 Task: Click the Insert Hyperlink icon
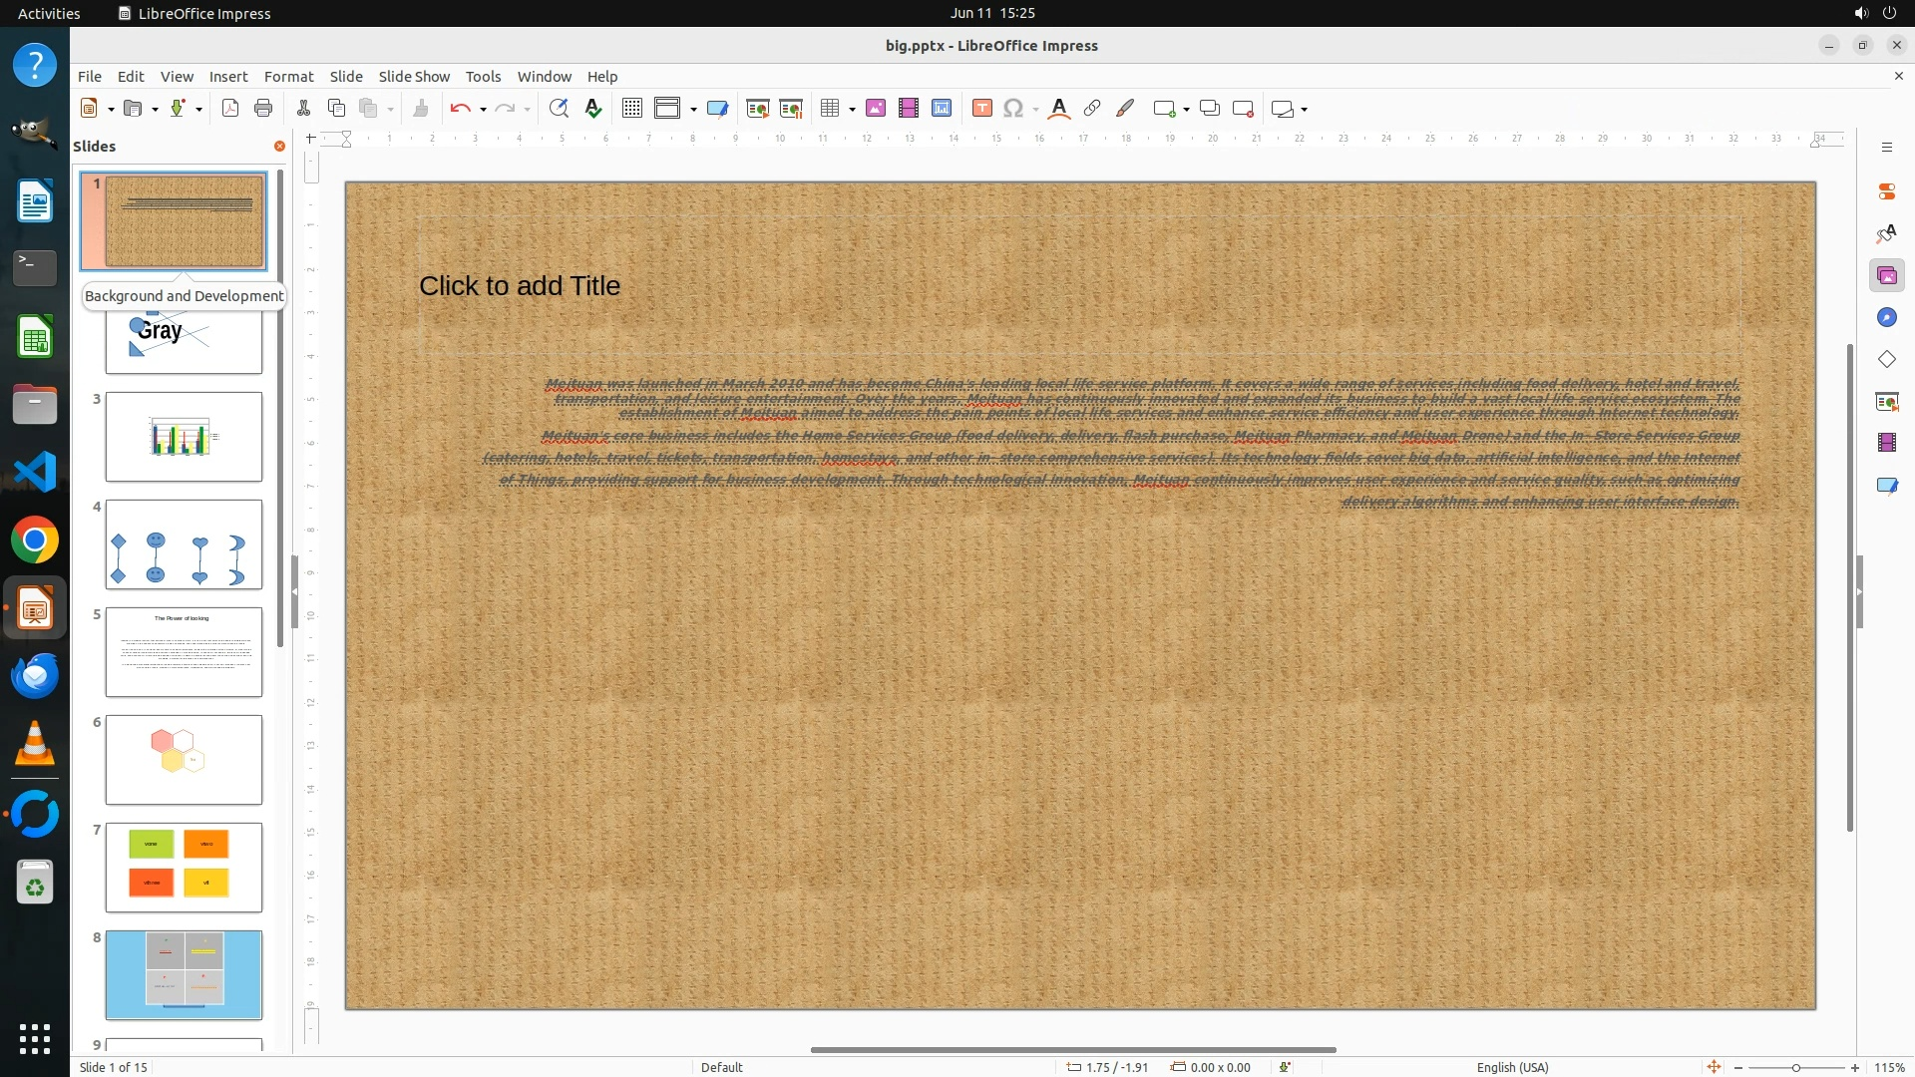point(1092,109)
